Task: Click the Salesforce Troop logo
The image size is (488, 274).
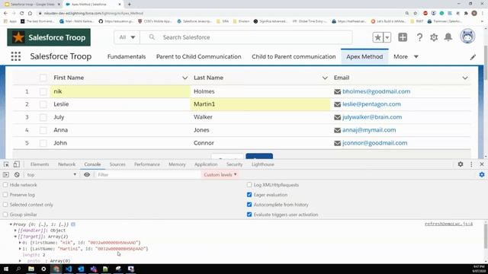Action: coord(49,37)
